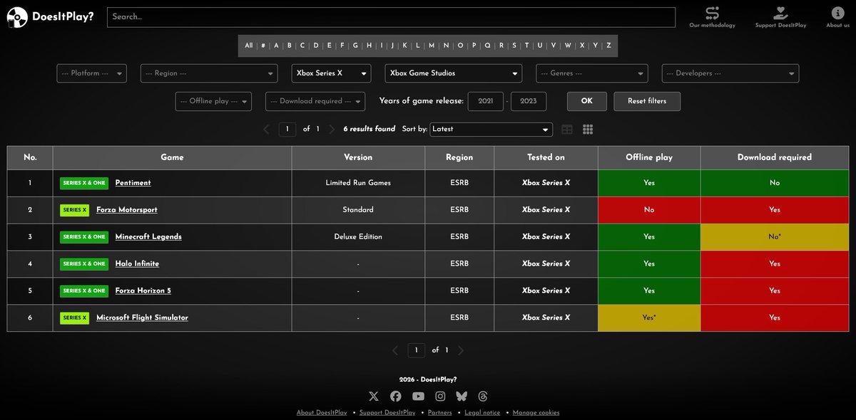Screen dimensions: 856x420
Task: Open the Pentiment game link
Action: [133, 183]
